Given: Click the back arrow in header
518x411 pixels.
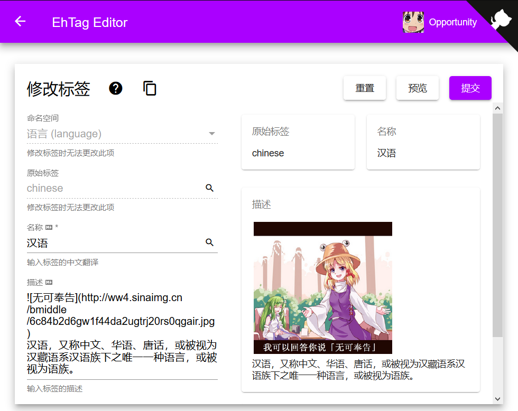Looking at the screenshot, I should tap(20, 22).
